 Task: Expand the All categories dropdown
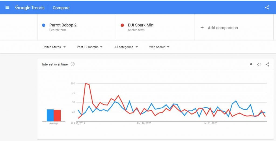point(126,47)
